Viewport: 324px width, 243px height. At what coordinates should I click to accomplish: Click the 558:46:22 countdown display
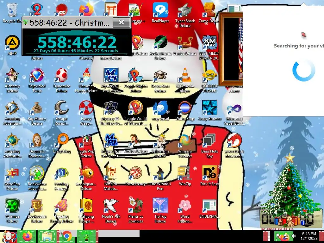(x=77, y=42)
